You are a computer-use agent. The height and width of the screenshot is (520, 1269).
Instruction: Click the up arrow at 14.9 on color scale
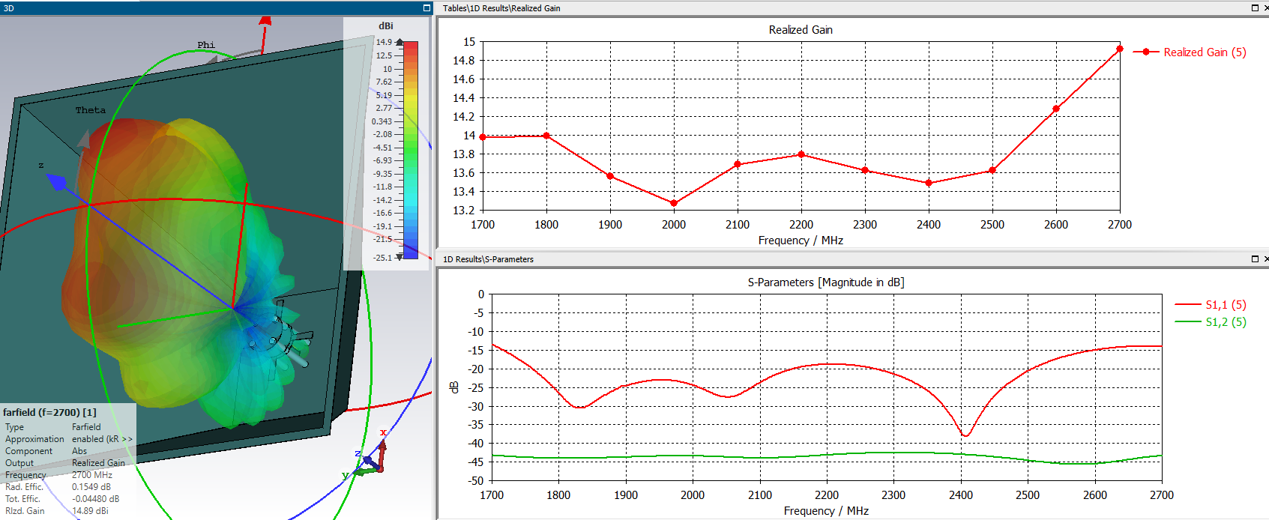(x=400, y=42)
